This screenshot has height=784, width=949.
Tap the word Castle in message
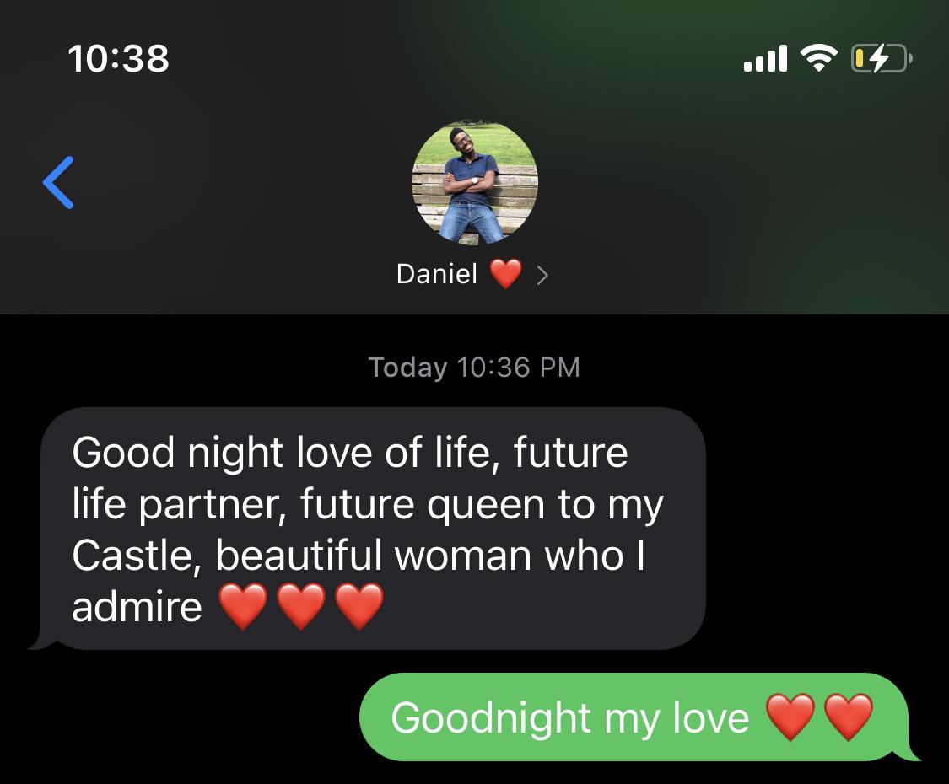pyautogui.click(x=136, y=556)
